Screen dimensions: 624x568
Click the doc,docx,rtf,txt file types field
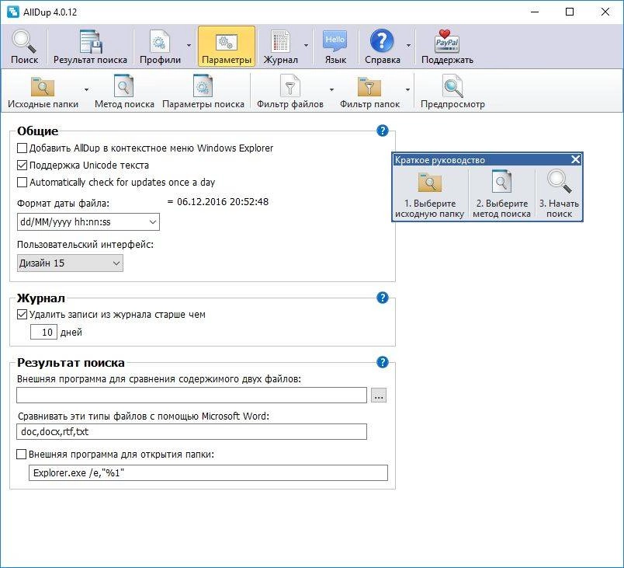(192, 432)
